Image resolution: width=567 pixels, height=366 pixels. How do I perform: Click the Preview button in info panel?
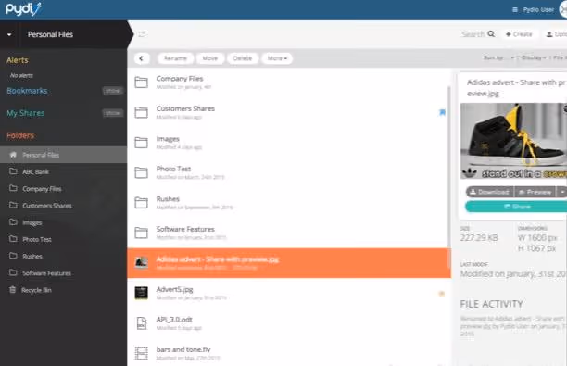[535, 192]
